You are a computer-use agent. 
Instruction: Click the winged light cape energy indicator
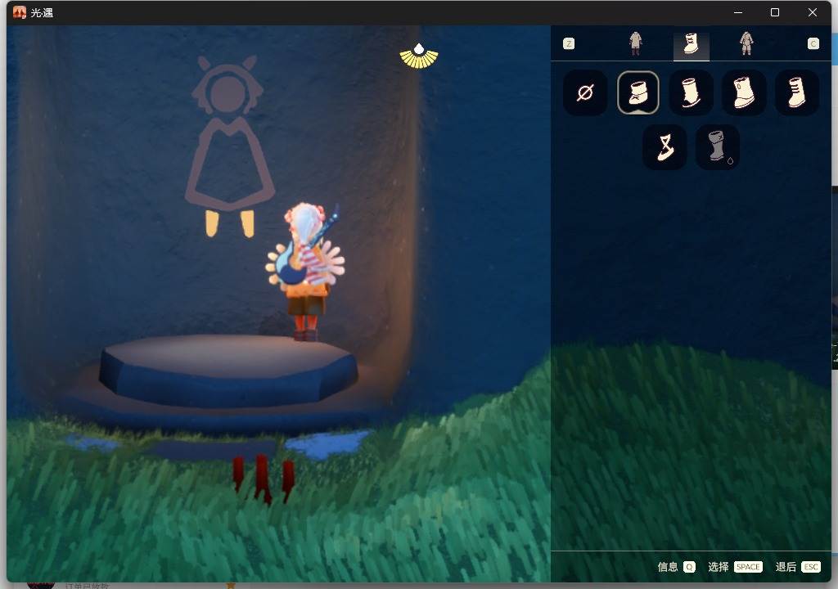[x=419, y=56]
